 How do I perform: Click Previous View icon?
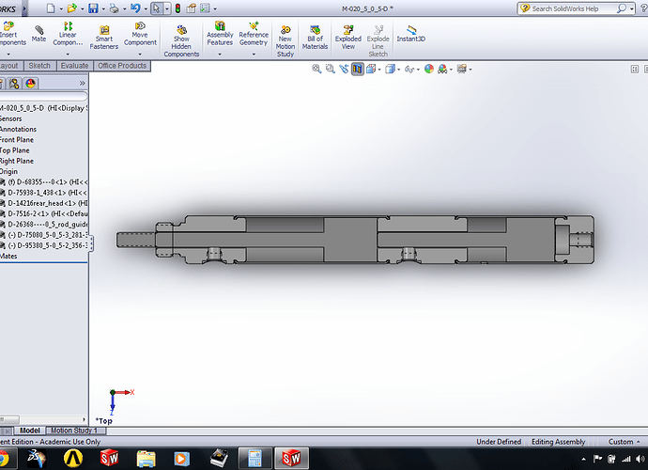coord(344,69)
